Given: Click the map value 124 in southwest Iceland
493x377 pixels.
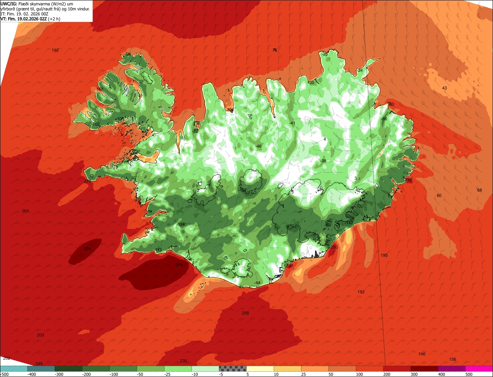Looking at the screenshot, I should [181, 225].
